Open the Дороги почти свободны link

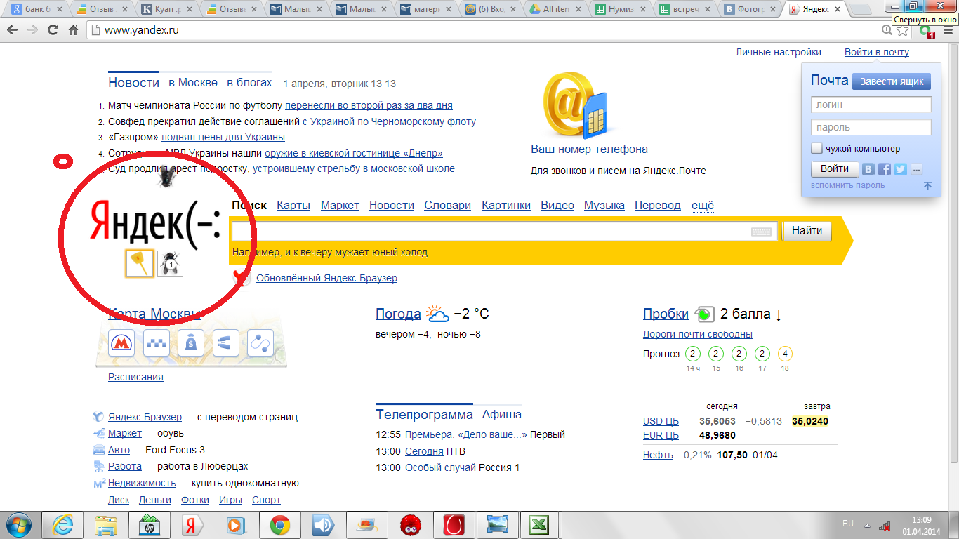(x=698, y=334)
